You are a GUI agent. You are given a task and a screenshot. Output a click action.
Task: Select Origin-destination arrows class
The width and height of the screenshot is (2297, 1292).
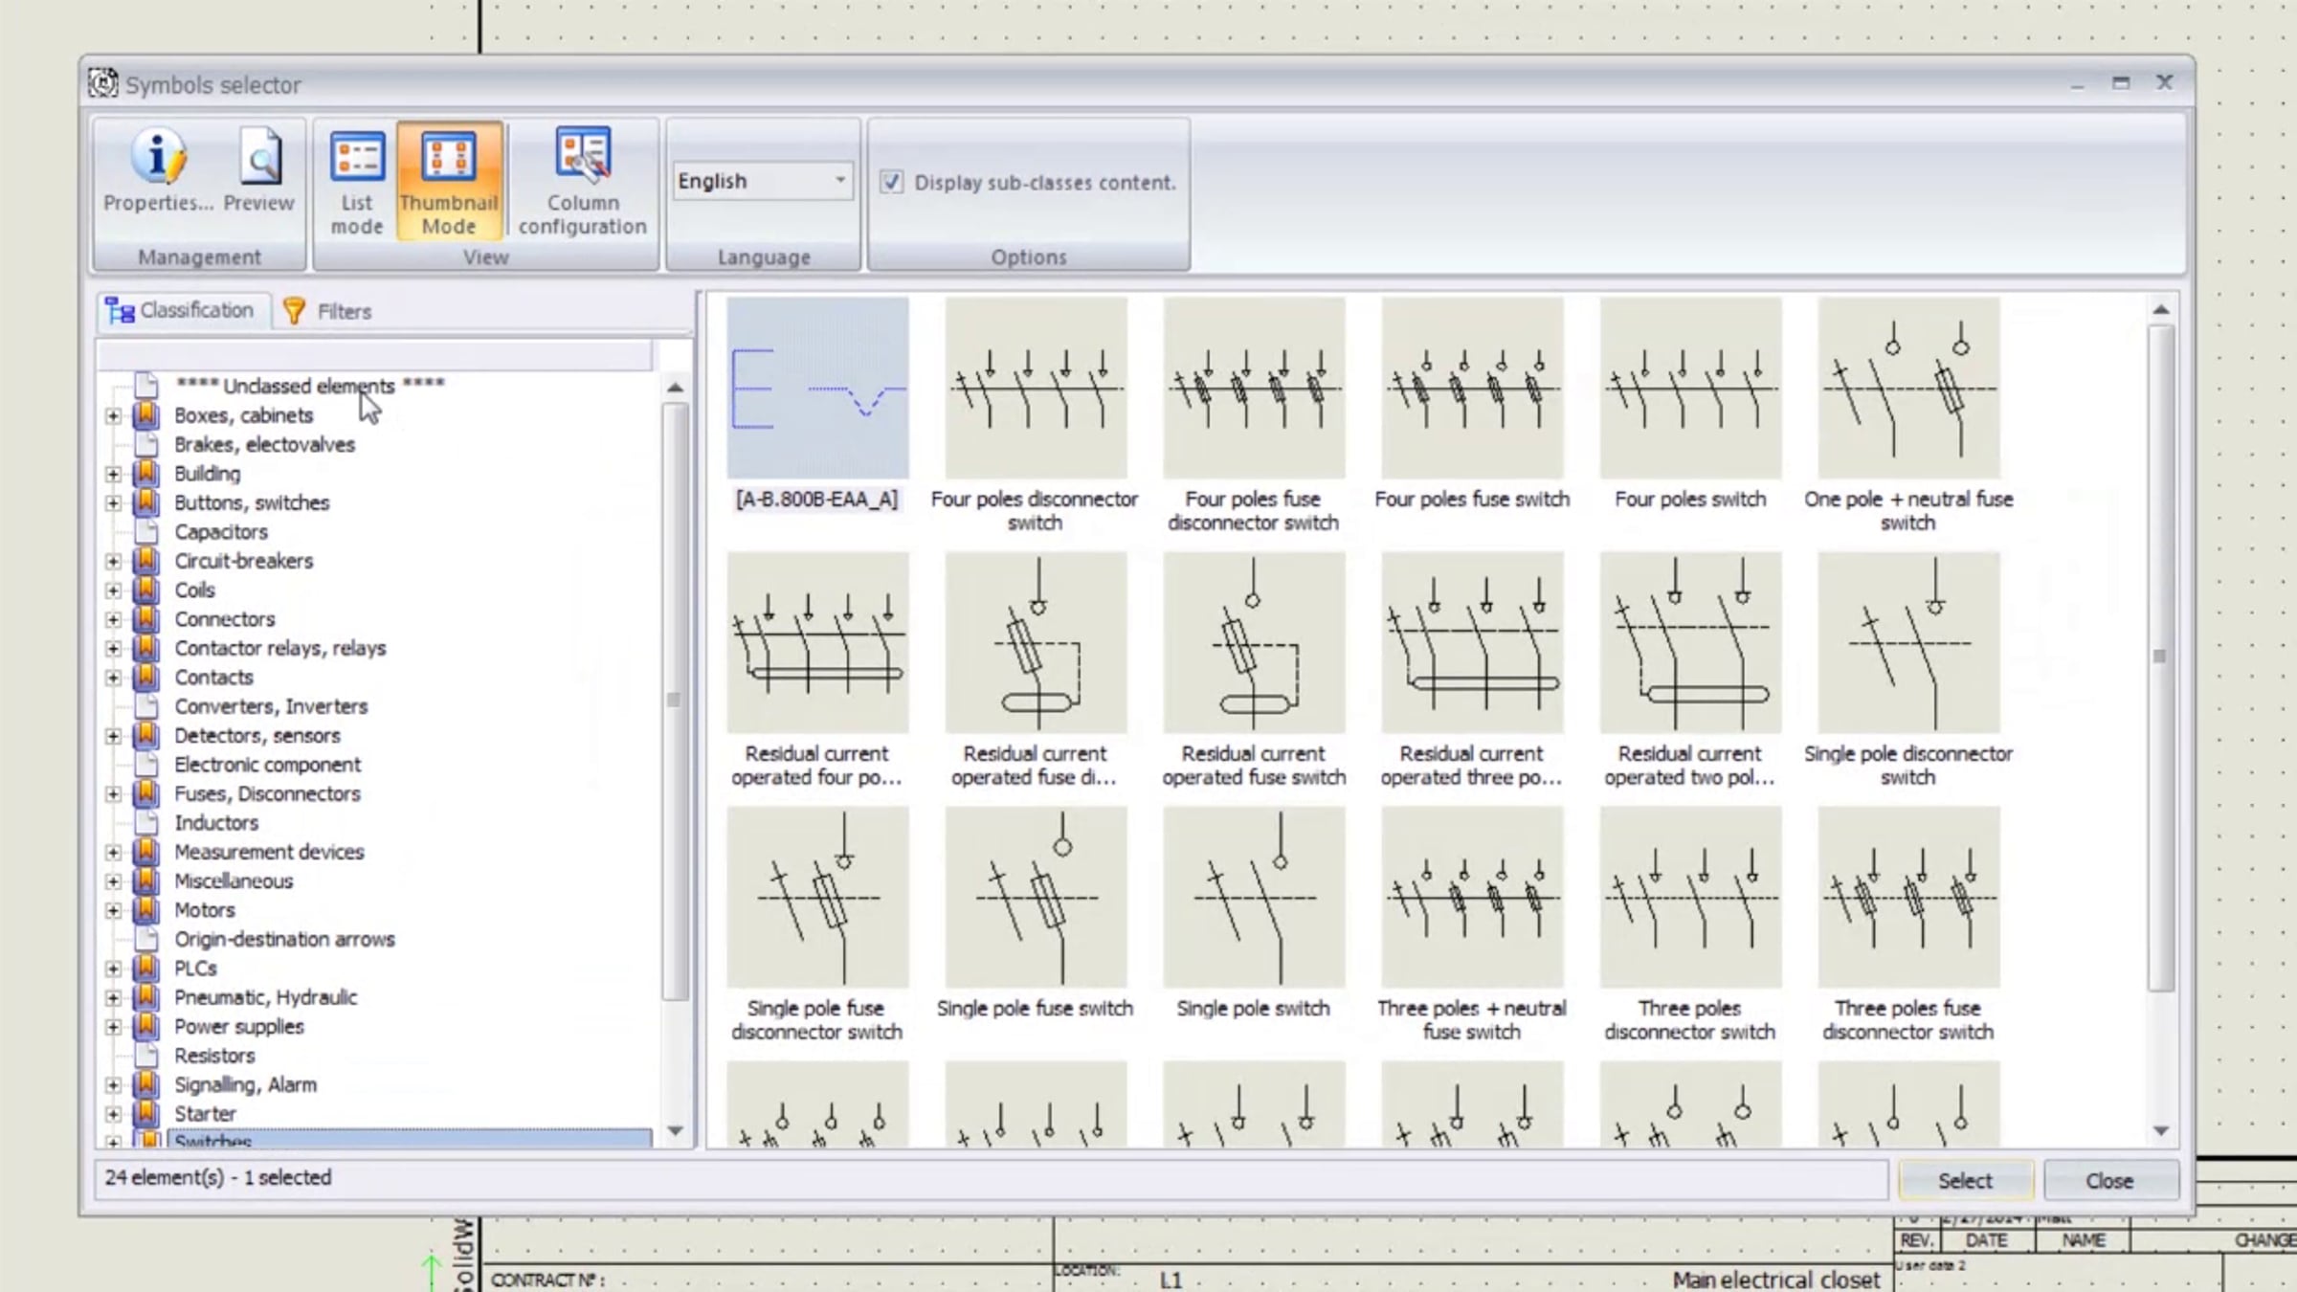pyautogui.click(x=284, y=939)
